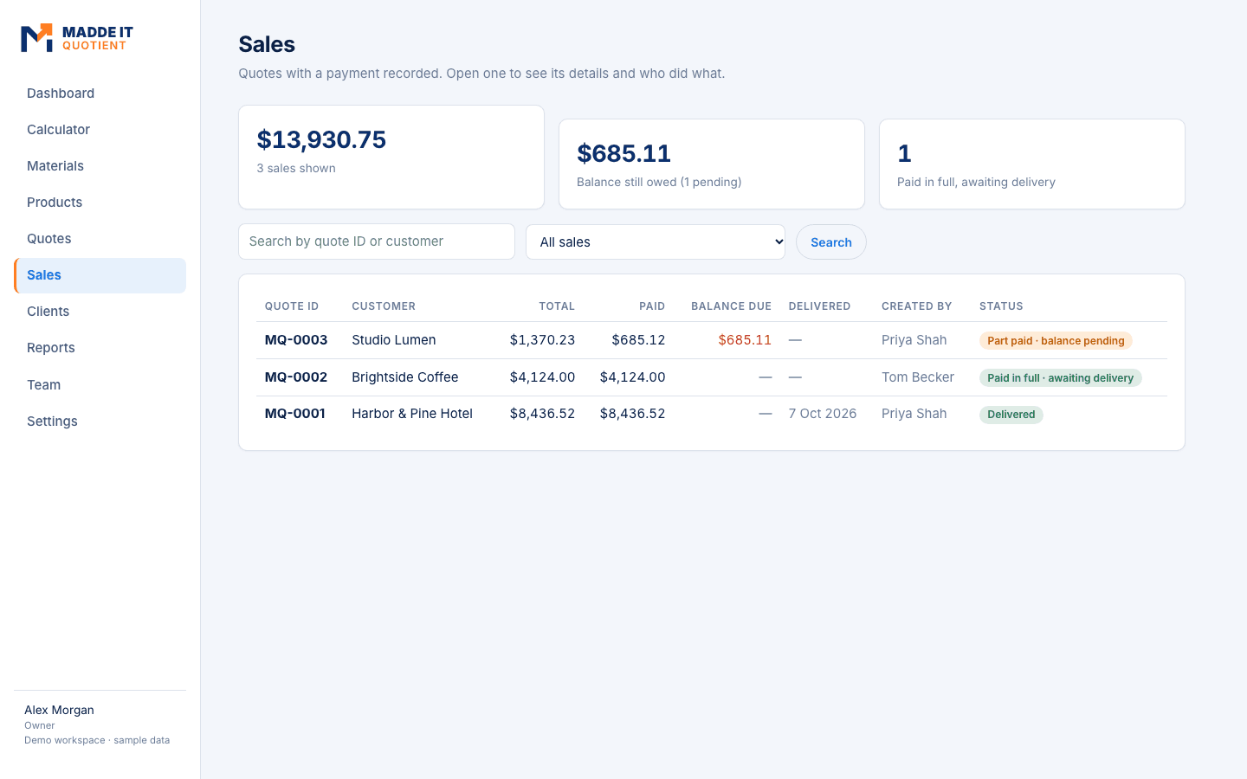Screen dimensions: 1247x779
Task: Click the Madde It Quotient logo
Action: [x=77, y=38]
